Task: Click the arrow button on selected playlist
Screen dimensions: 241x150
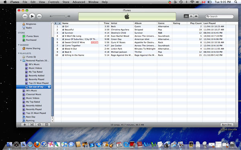Action: coord(49,87)
